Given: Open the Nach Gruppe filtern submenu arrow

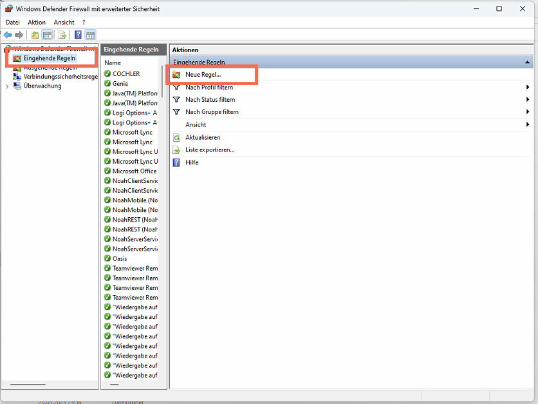Looking at the screenshot, I should click(x=528, y=112).
